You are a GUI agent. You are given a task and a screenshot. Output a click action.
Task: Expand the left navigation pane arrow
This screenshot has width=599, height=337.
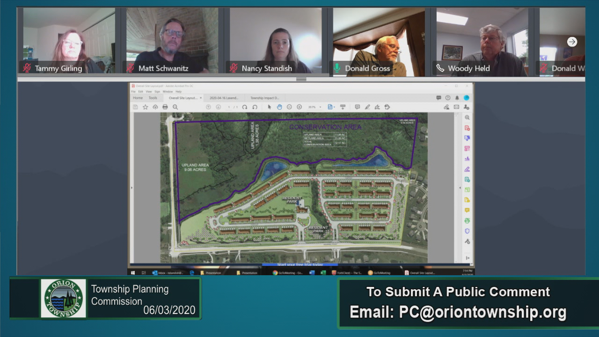click(x=131, y=188)
